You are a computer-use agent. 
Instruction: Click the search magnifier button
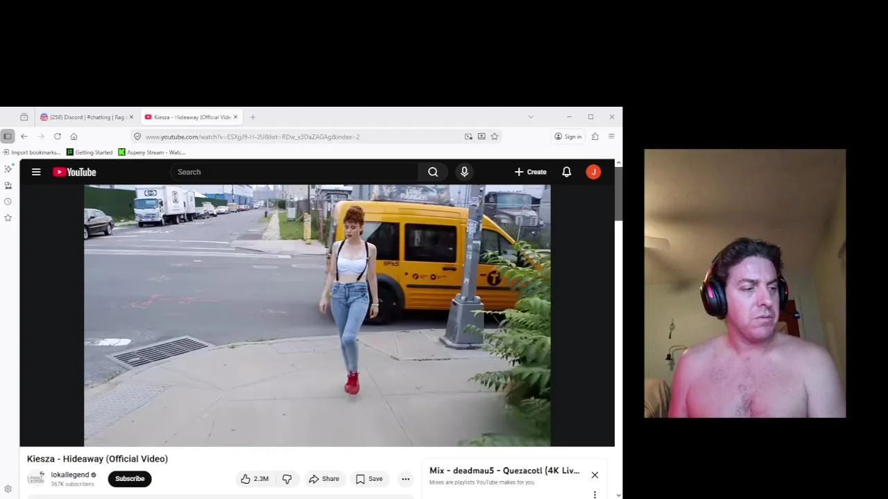tap(433, 172)
